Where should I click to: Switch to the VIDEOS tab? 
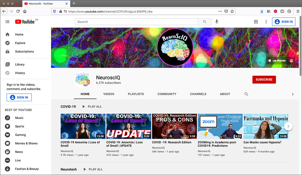109,94
